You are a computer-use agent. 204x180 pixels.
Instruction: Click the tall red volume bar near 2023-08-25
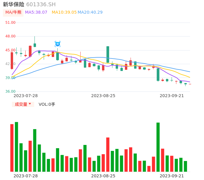click(x=108, y=154)
